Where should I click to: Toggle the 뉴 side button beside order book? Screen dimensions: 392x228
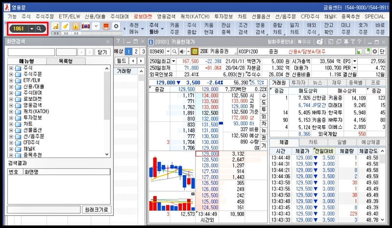[264, 131]
